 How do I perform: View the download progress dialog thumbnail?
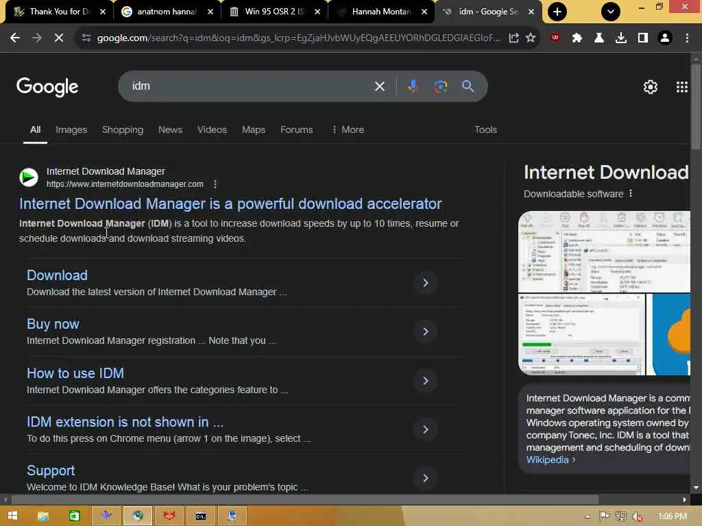[581, 334]
